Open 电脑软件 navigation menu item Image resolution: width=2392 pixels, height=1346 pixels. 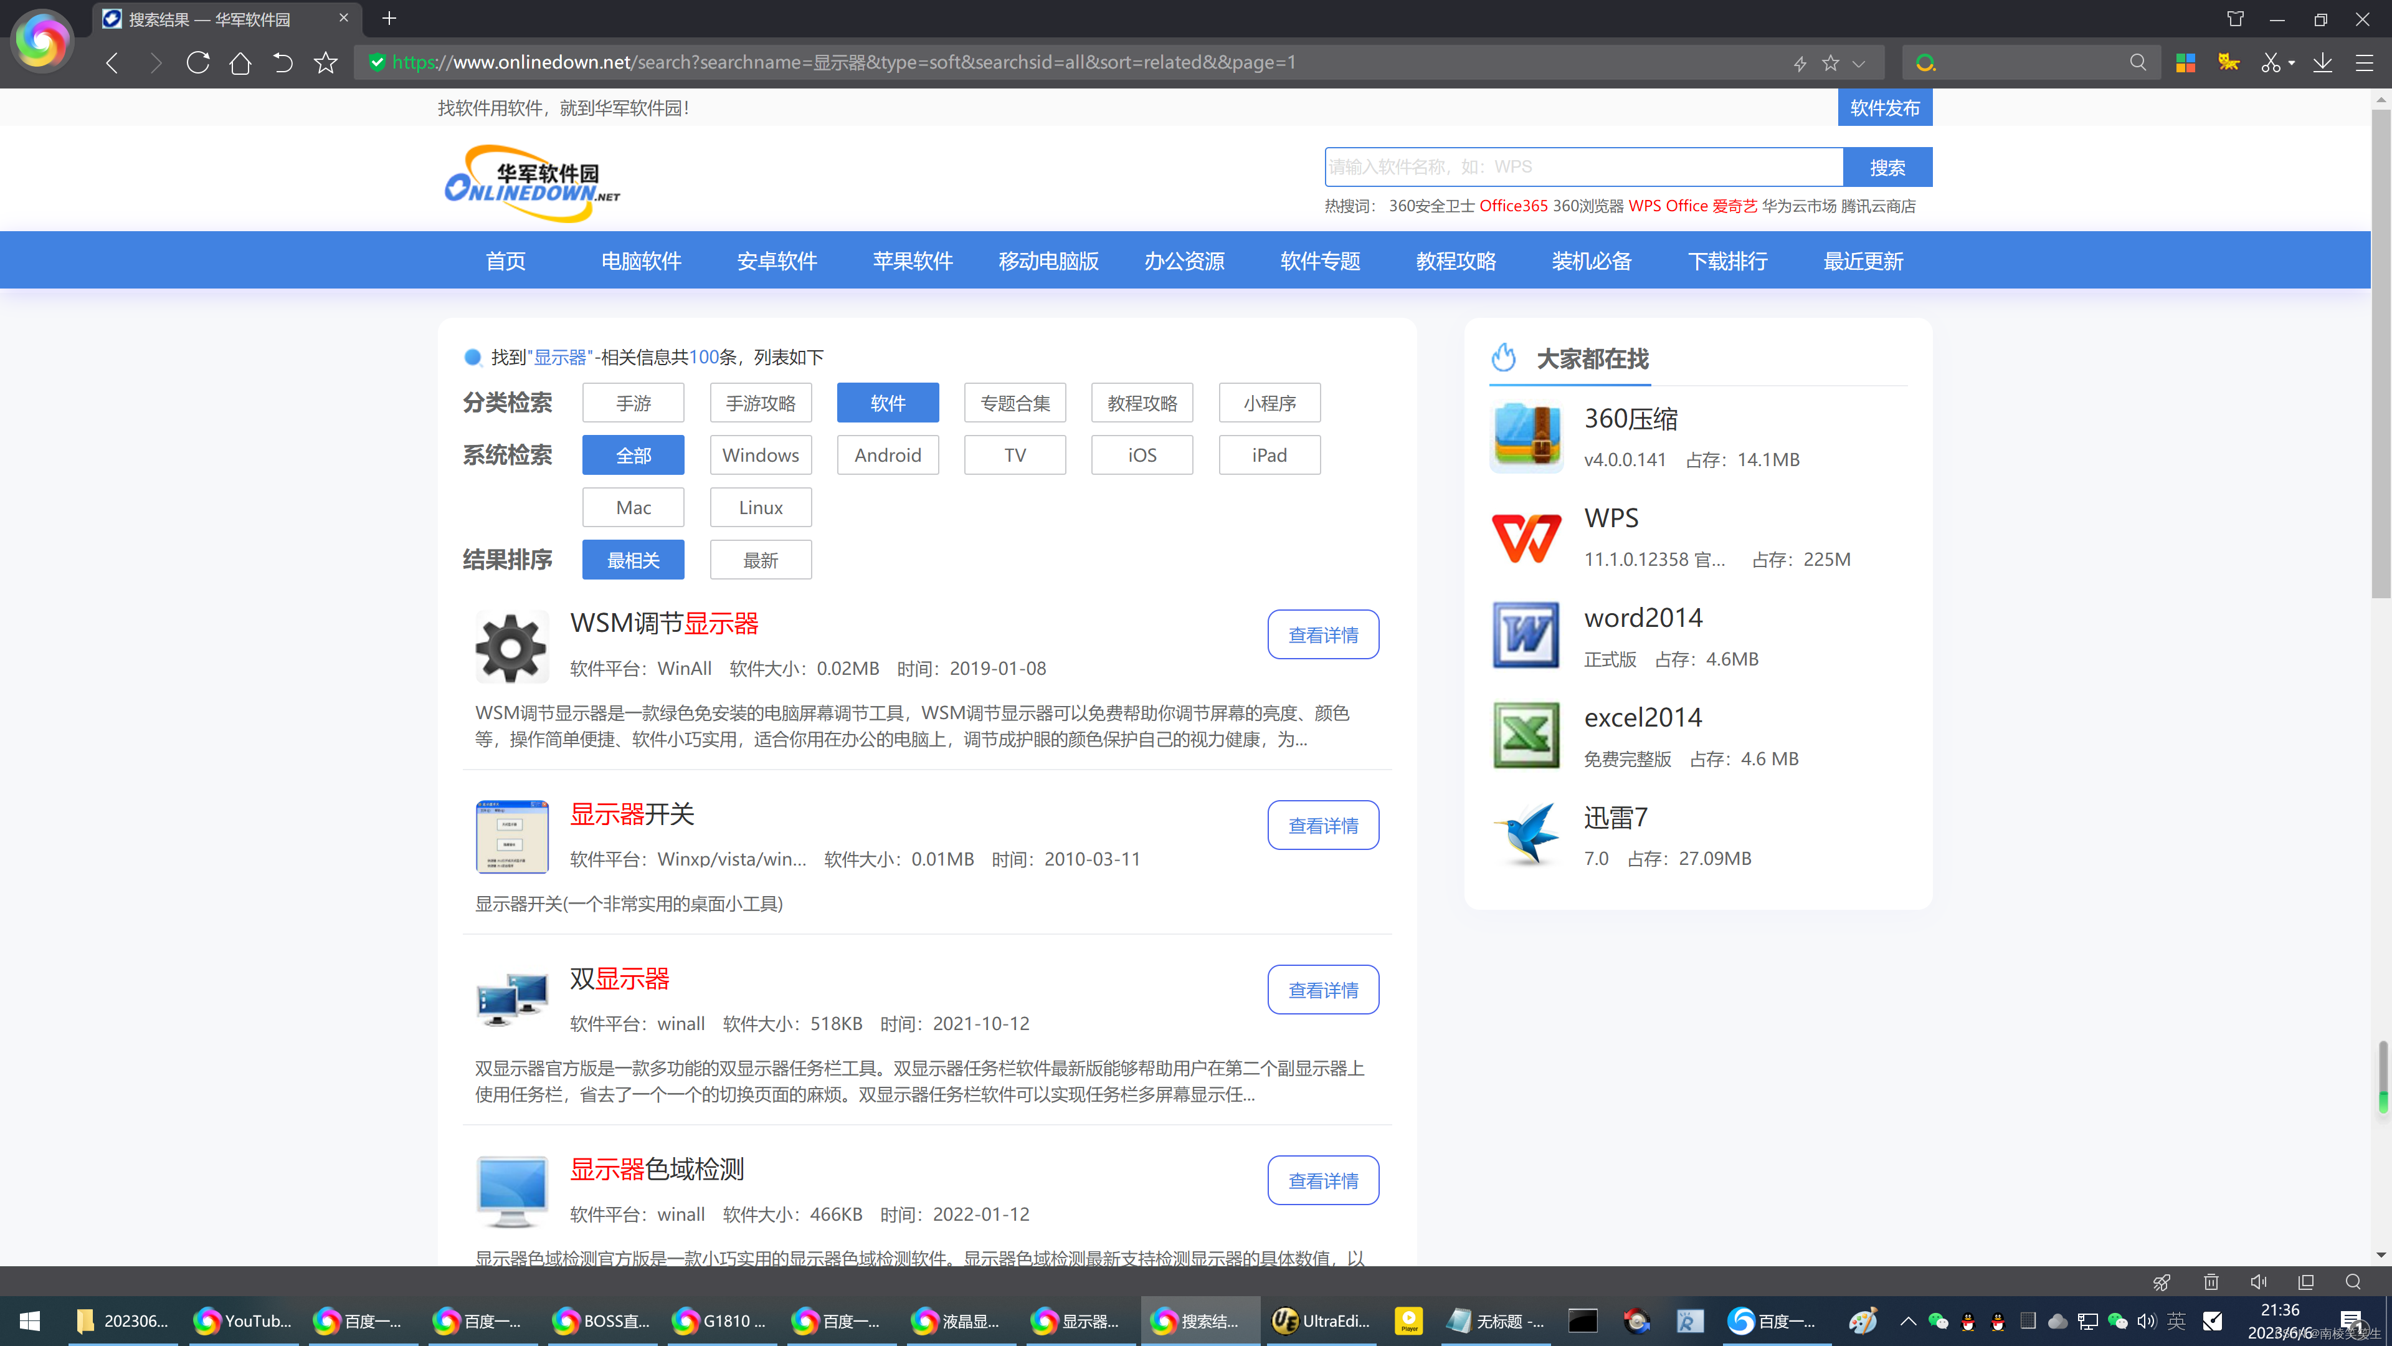pos(641,261)
